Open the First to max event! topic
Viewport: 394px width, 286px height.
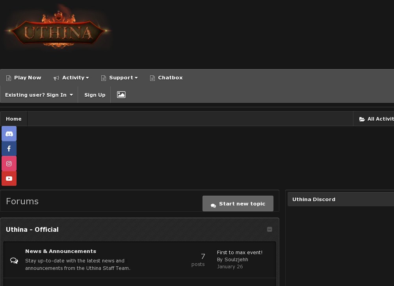pos(240,253)
